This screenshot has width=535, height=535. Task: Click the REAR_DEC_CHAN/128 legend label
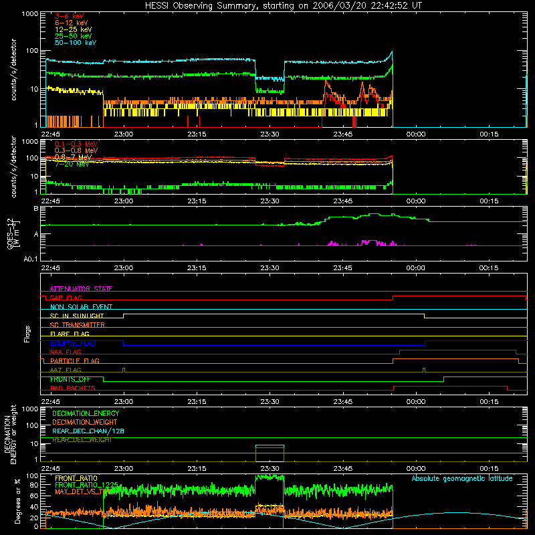coord(88,431)
